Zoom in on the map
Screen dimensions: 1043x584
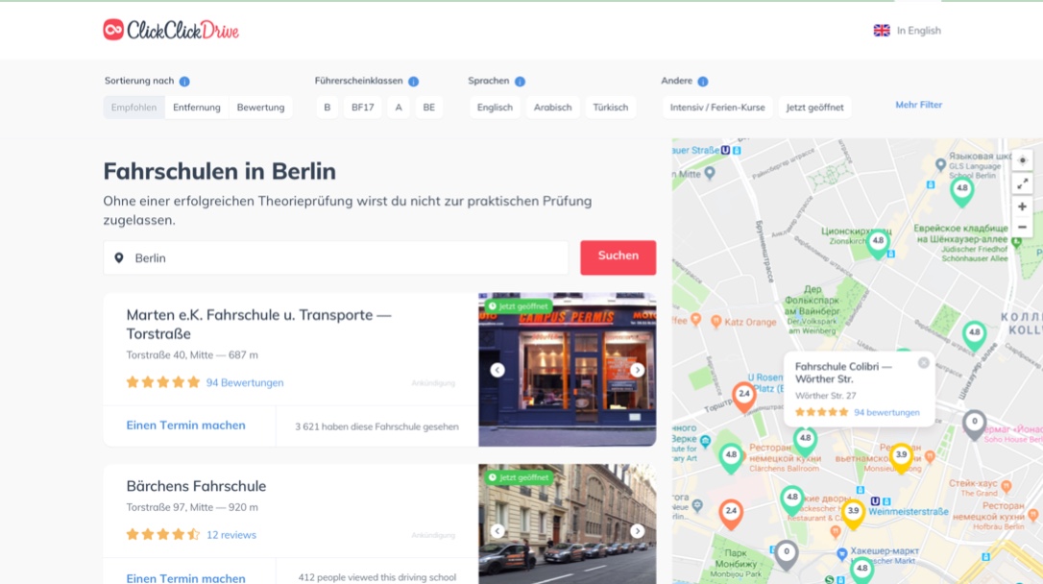click(x=1023, y=207)
